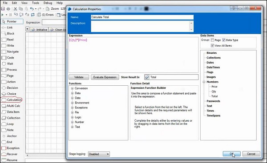
Task: Select the Exception stage tool
Action: 10,148
